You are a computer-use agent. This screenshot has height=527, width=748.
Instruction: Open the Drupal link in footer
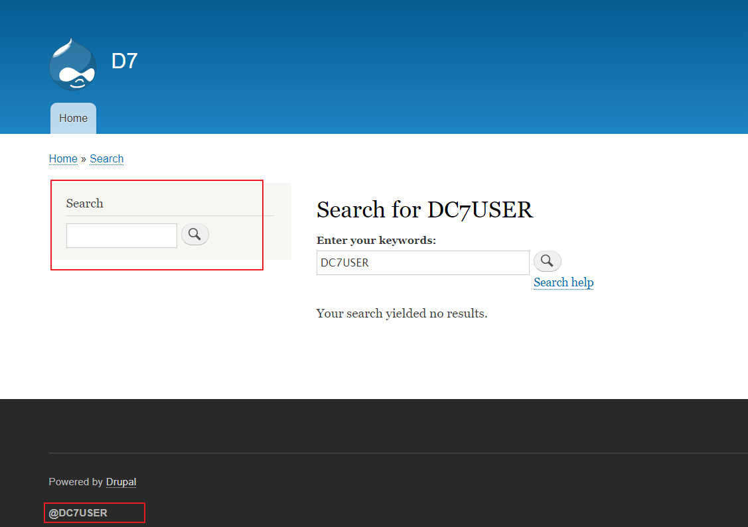point(121,482)
